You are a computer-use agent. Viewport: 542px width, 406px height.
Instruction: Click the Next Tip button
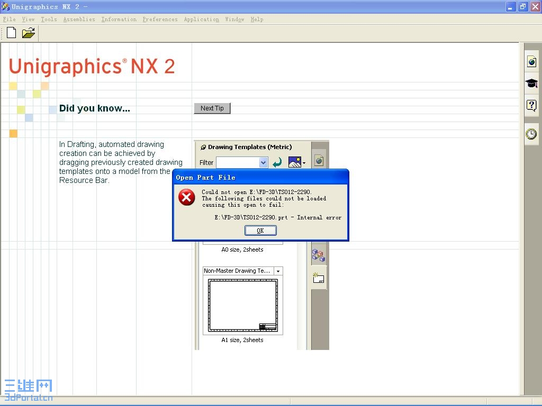212,108
